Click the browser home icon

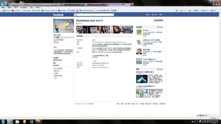(x=213, y=4)
